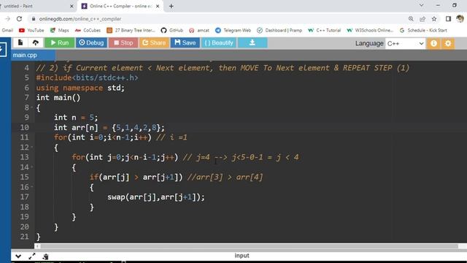Open the C++ Tutorial bookmark

[324, 30]
